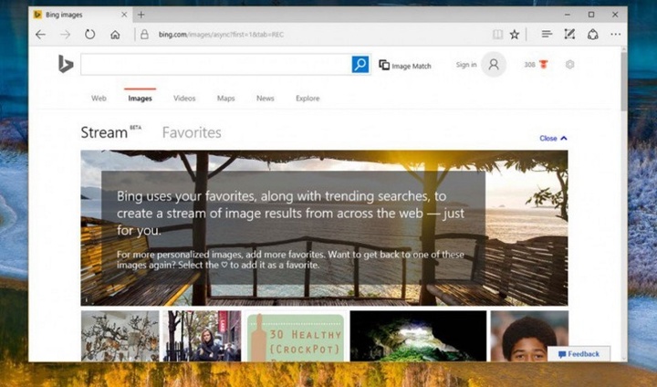Open the Feedback button
The height and width of the screenshot is (387, 657).
tap(579, 354)
